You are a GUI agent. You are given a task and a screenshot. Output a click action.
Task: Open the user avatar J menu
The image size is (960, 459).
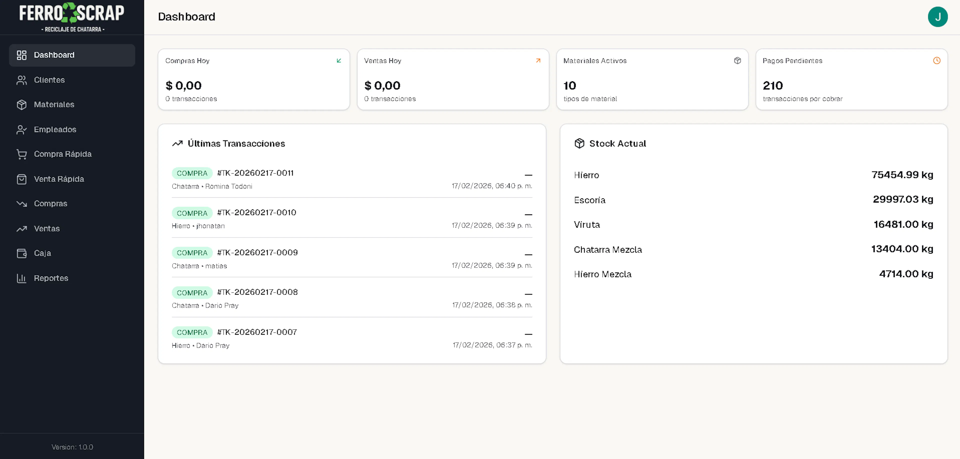tap(938, 17)
